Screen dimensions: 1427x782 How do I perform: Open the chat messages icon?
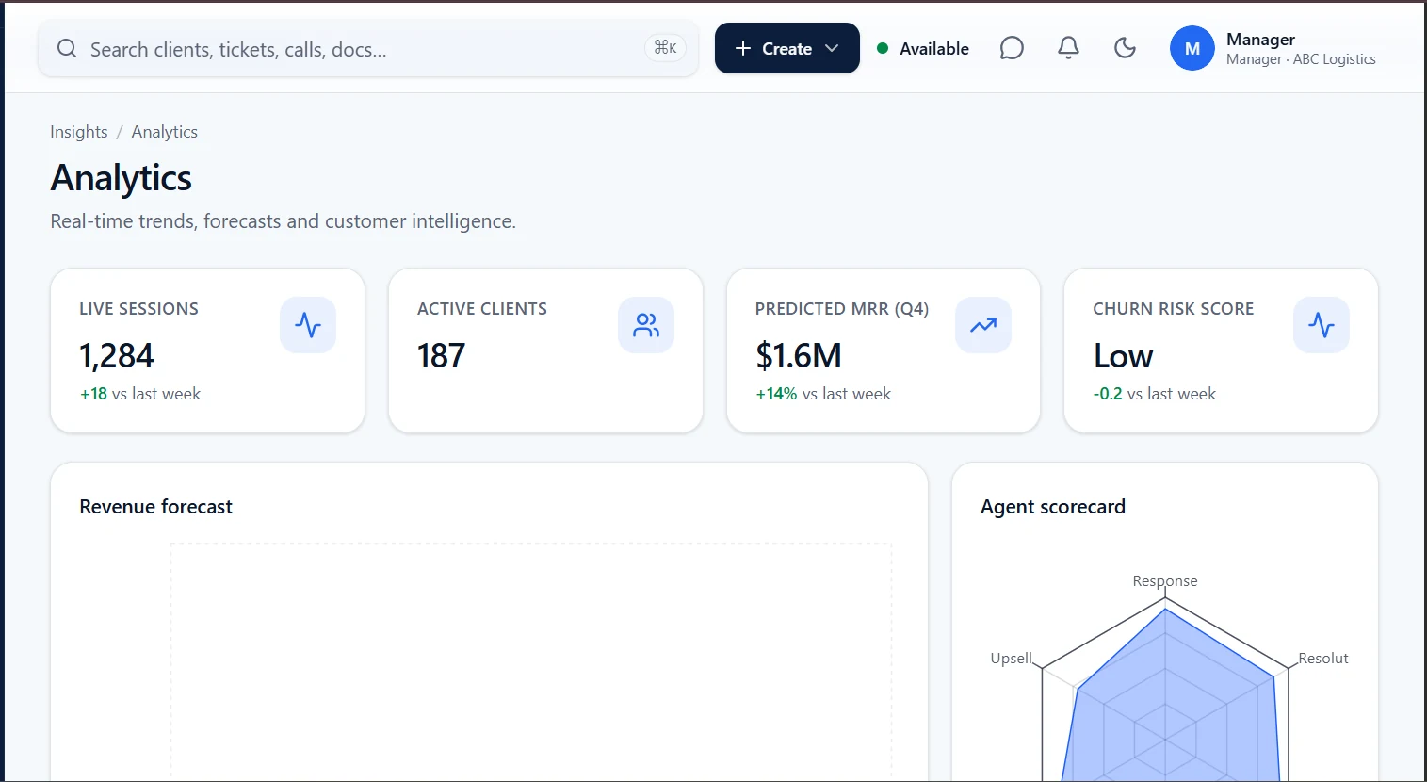point(1012,48)
